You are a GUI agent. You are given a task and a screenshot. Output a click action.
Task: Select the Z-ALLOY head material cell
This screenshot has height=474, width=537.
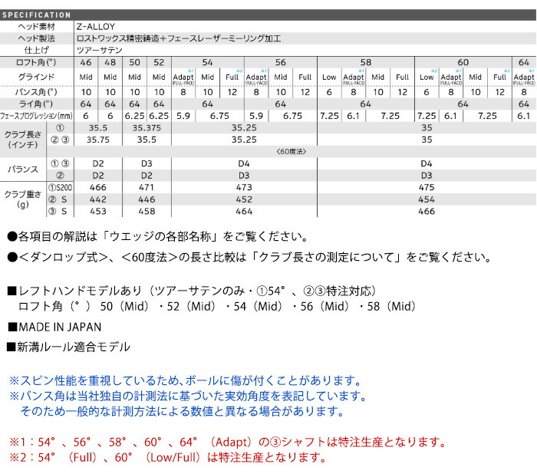(96, 27)
